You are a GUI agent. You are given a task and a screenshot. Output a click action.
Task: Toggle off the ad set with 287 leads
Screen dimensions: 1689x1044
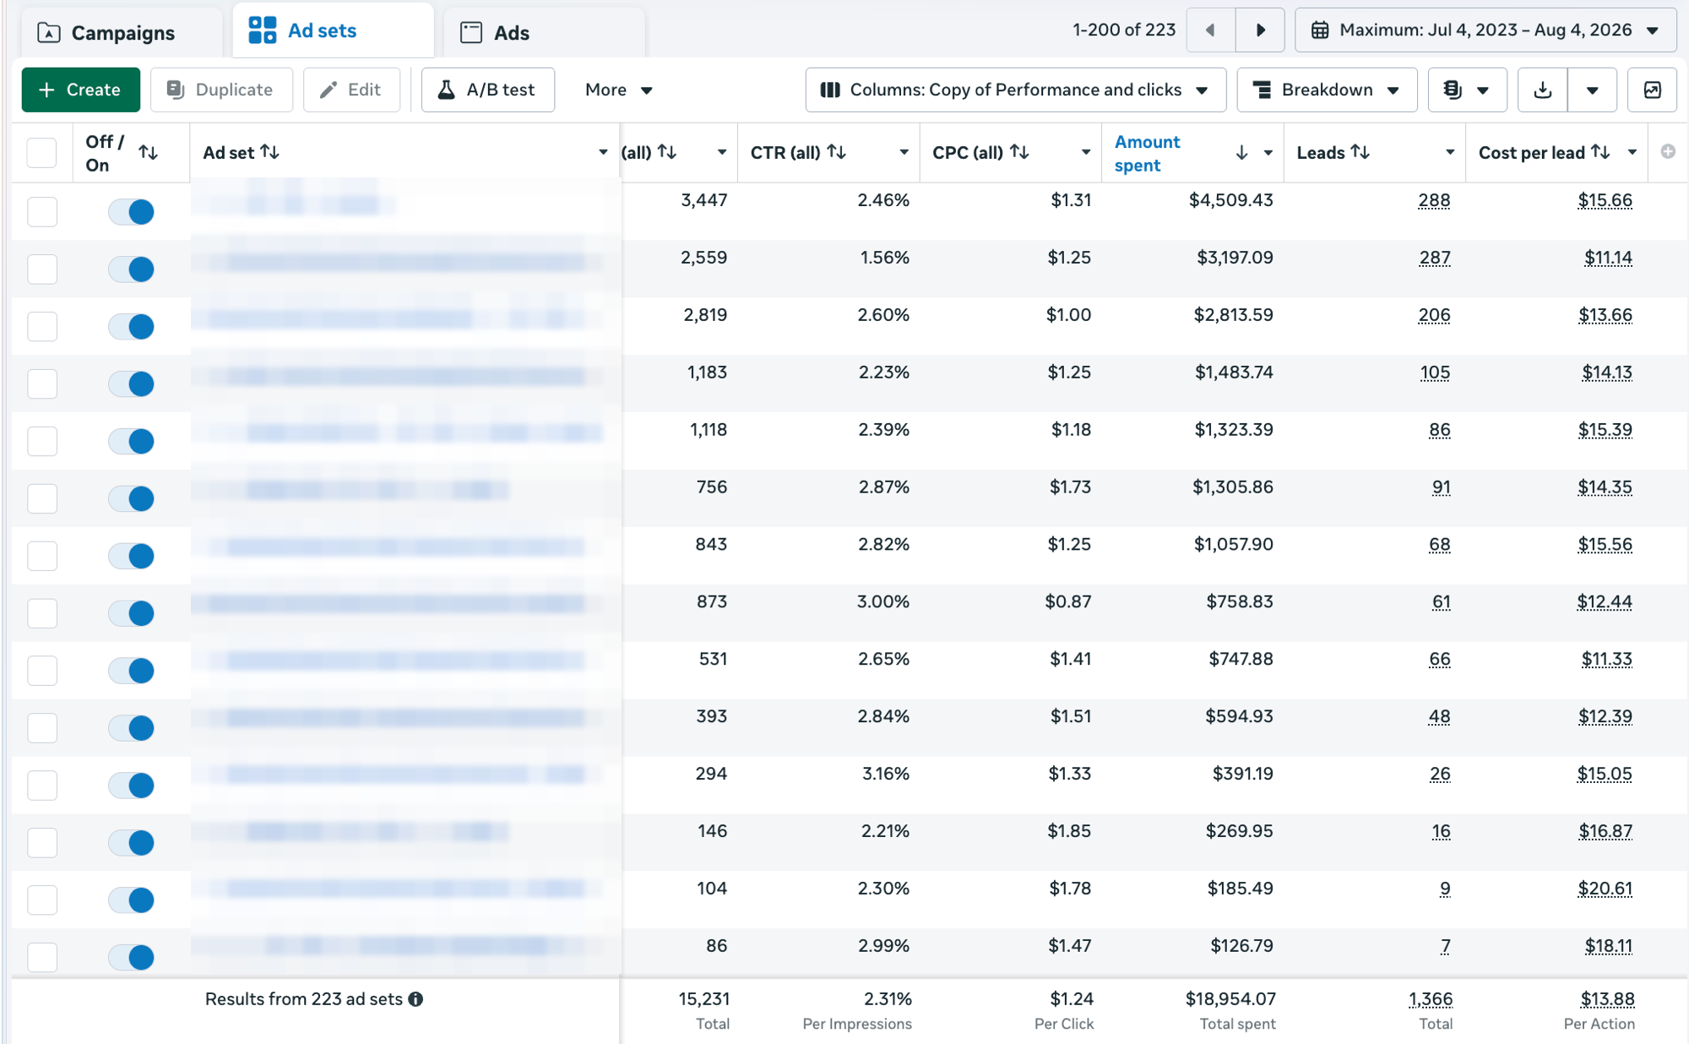131,269
